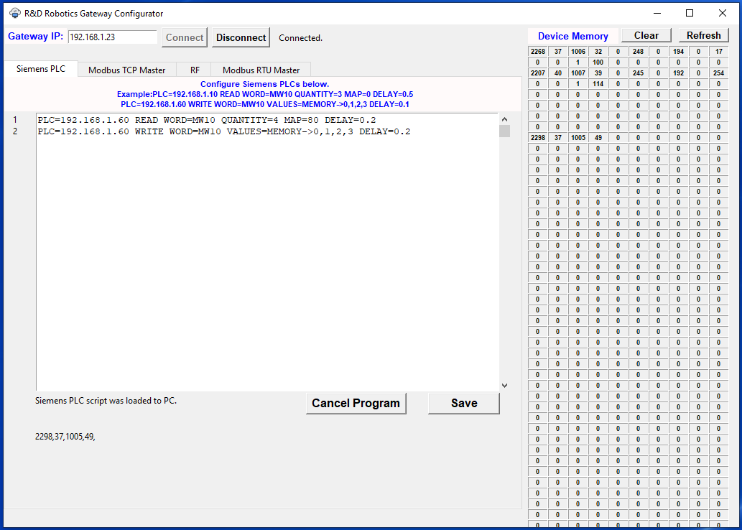Open the Modbus RTU Master tab

click(x=261, y=70)
